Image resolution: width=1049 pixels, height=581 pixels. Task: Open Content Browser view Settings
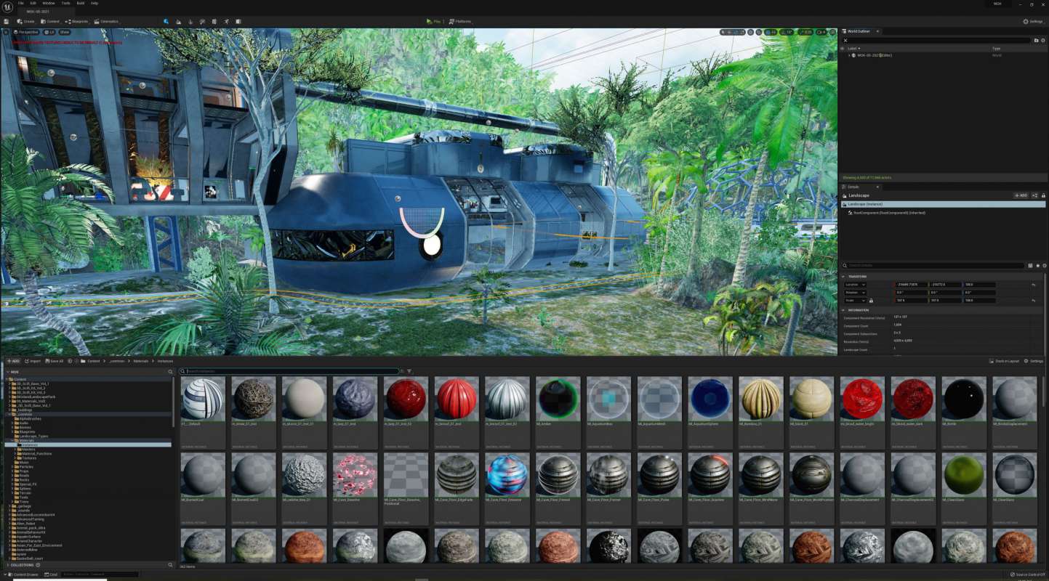(x=1033, y=361)
